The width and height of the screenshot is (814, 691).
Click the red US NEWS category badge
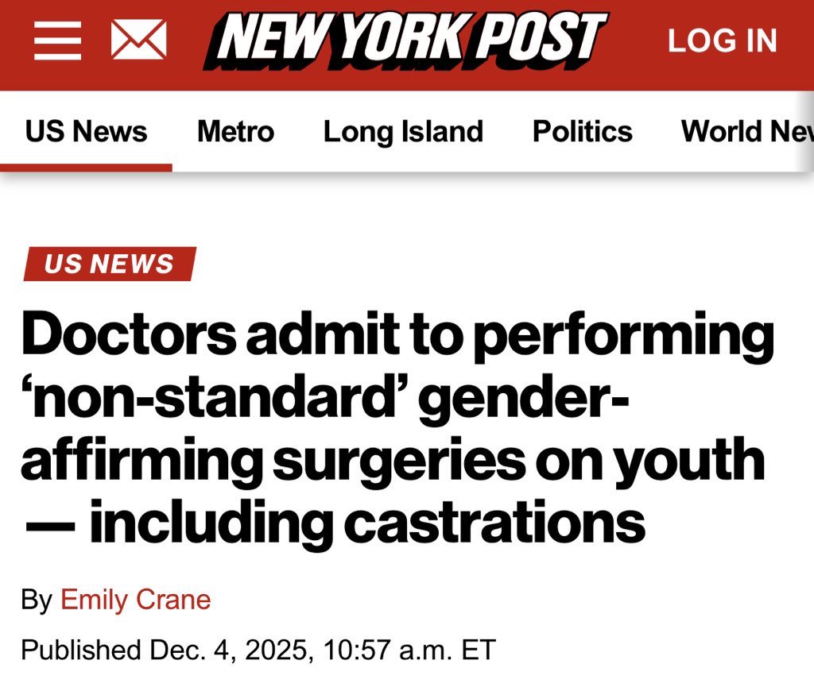click(x=109, y=264)
